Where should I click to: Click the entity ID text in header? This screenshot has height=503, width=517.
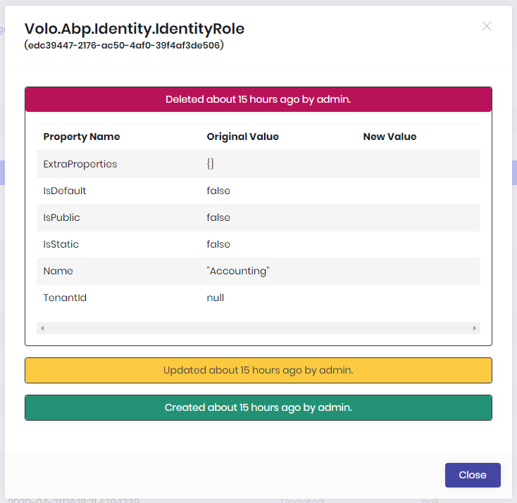123,45
